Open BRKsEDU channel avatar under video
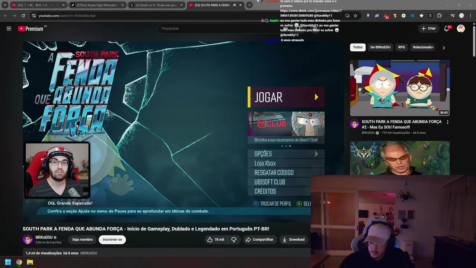Screen dimensions: 476x268 coord(28,239)
